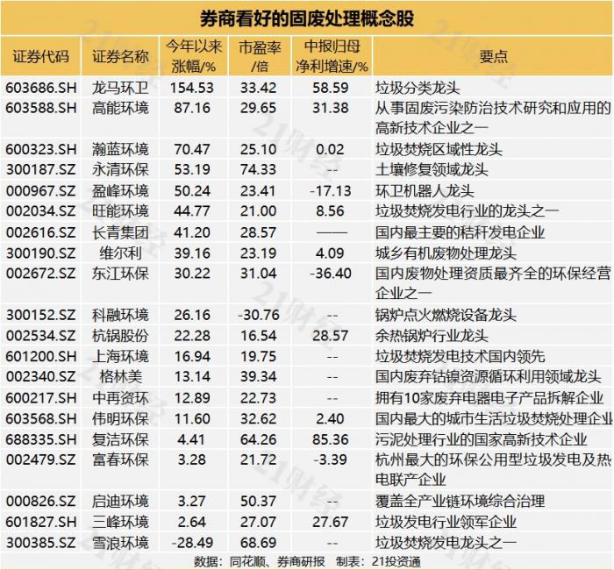Select the value 154.53

(x=192, y=88)
